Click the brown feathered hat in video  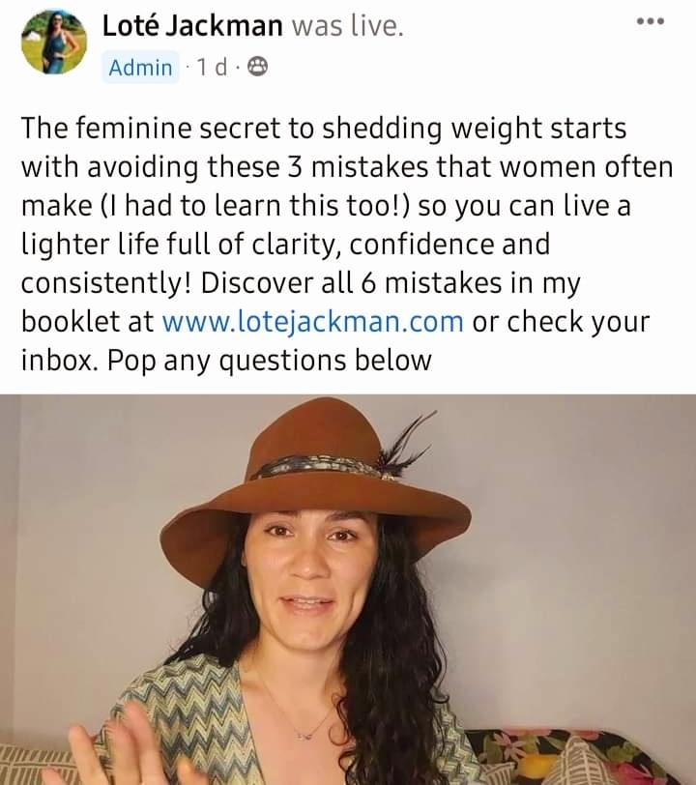point(316,480)
